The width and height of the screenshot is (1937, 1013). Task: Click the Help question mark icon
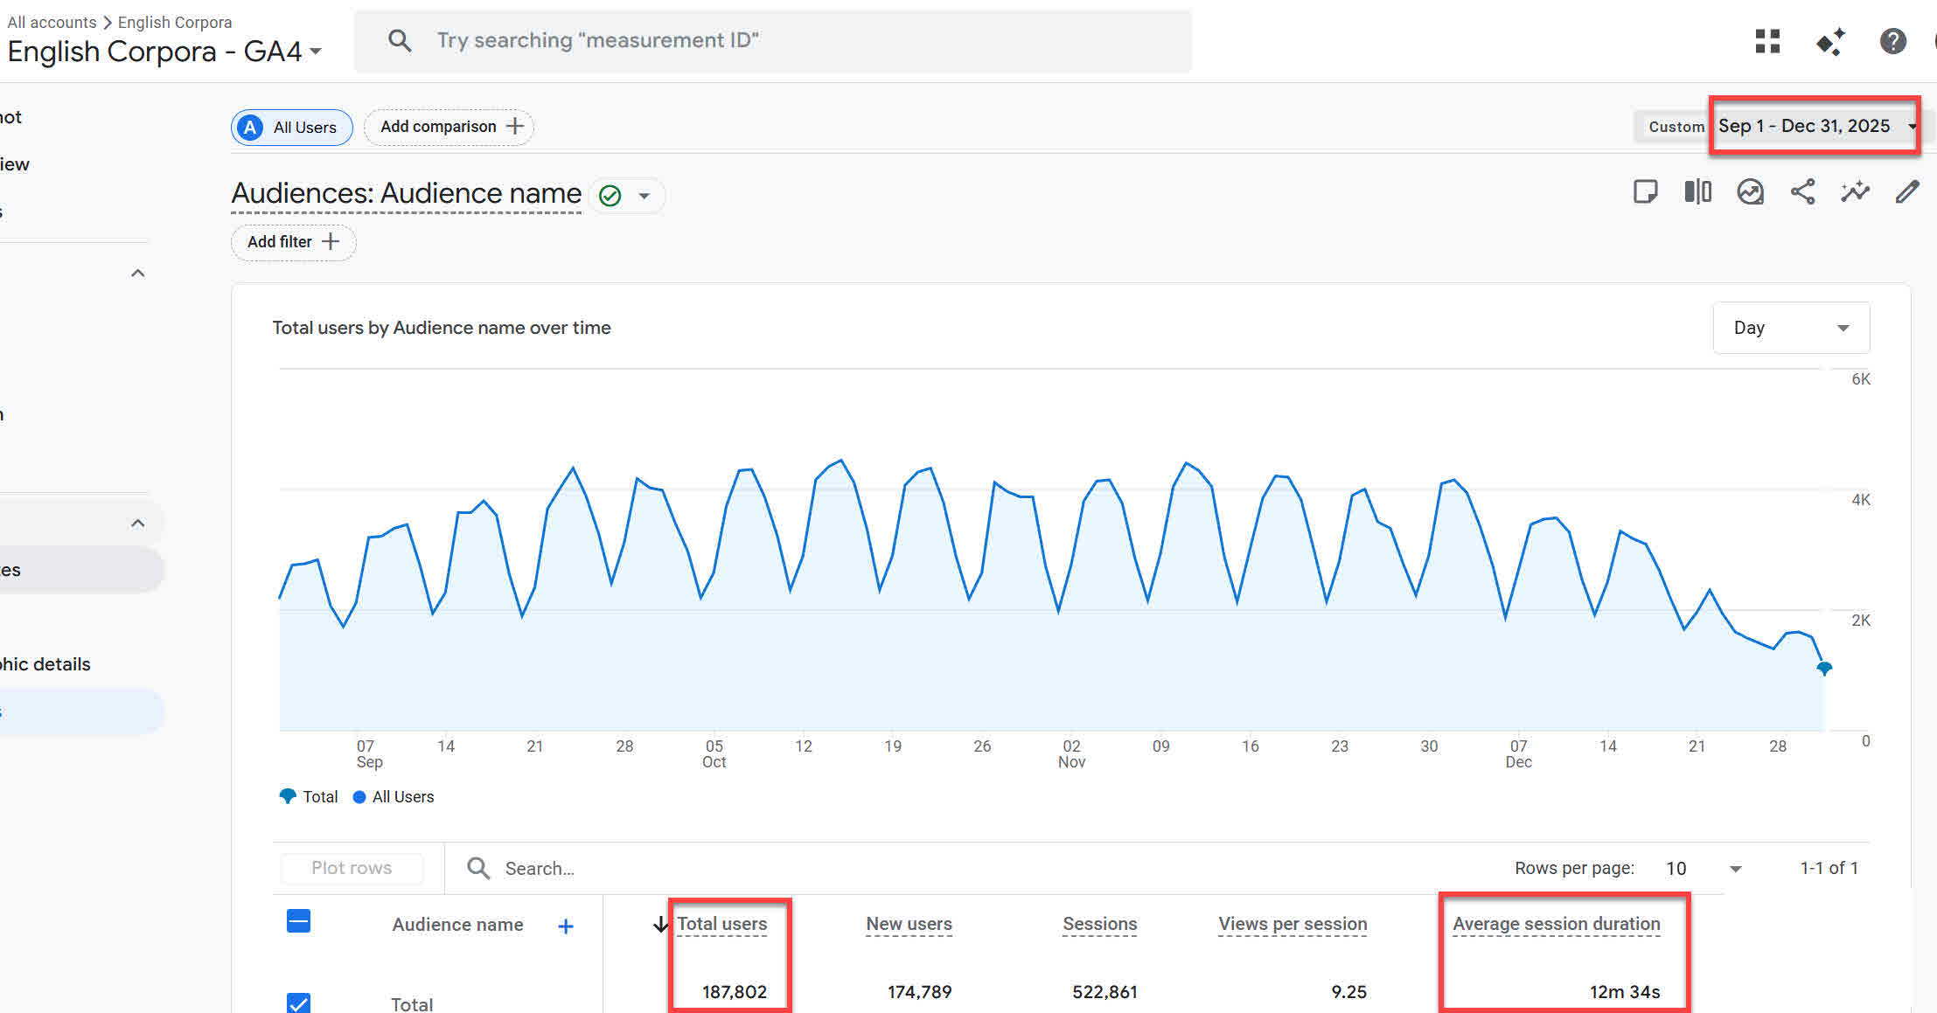(x=1892, y=41)
